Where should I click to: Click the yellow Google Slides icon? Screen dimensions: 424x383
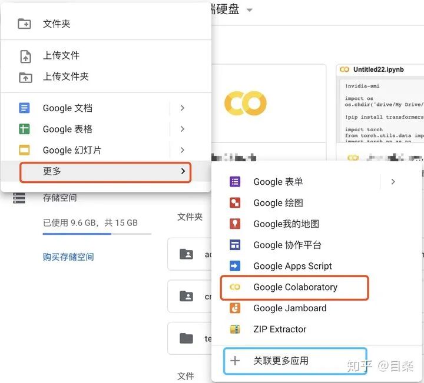point(24,150)
